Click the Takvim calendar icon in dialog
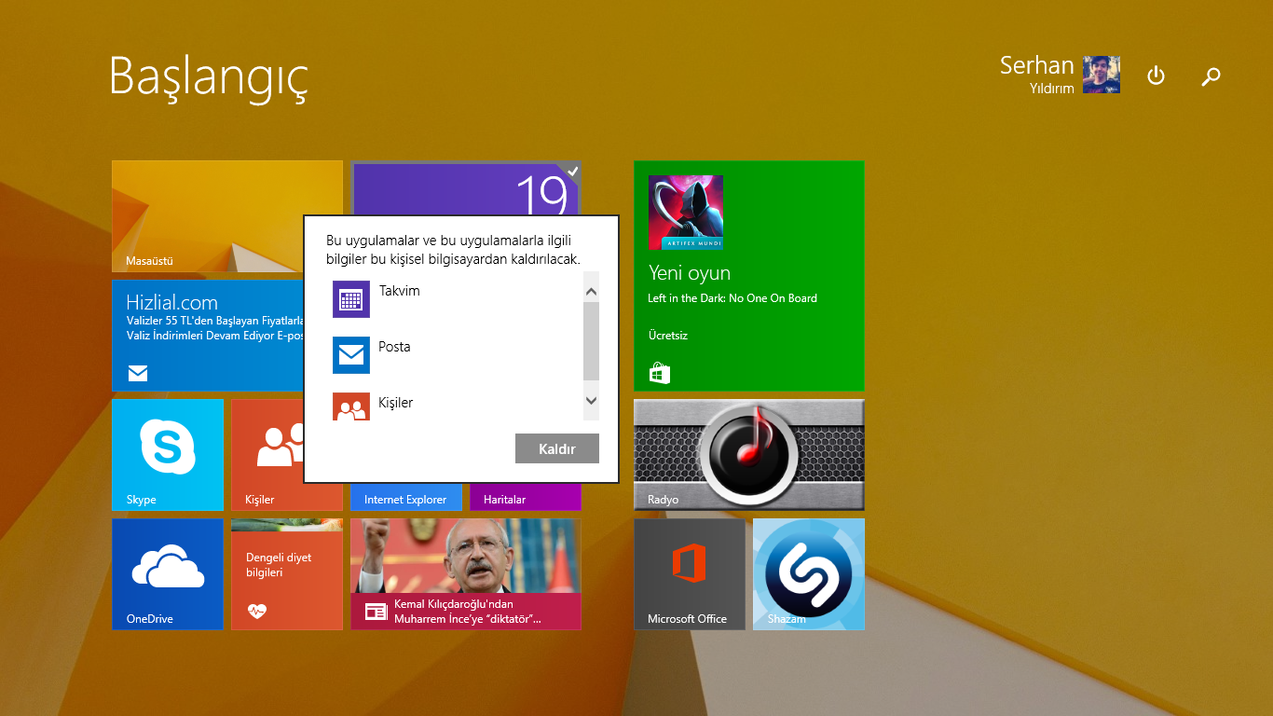This screenshot has height=716, width=1273. tap(351, 299)
